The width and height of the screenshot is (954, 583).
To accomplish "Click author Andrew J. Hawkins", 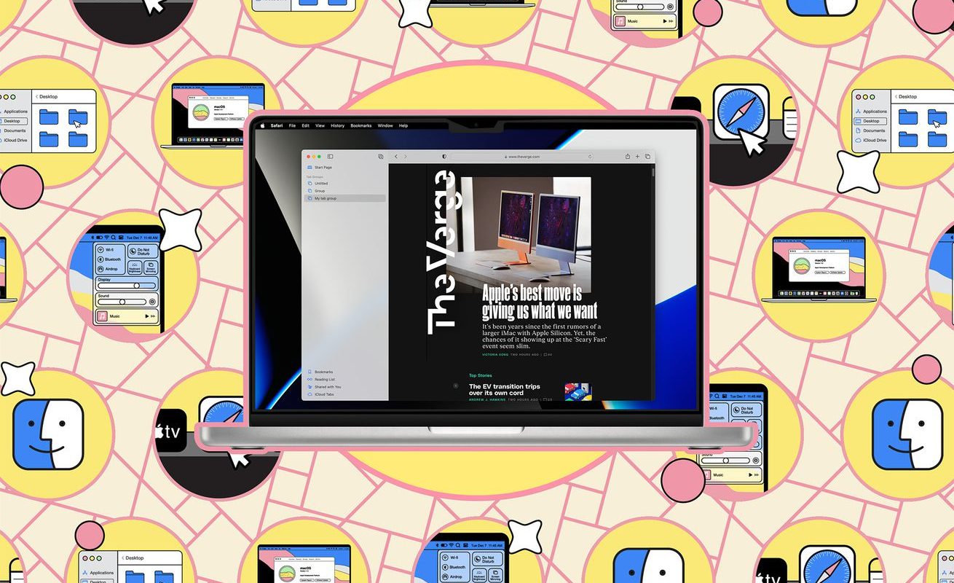I will (x=487, y=399).
